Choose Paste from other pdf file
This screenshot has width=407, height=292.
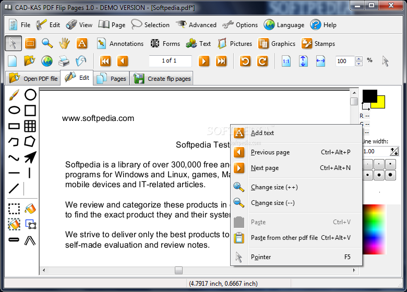pyautogui.click(x=296, y=238)
